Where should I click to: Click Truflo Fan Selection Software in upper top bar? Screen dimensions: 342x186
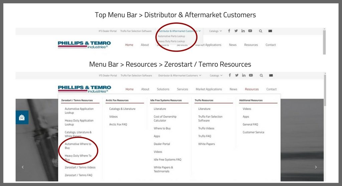[136, 31]
